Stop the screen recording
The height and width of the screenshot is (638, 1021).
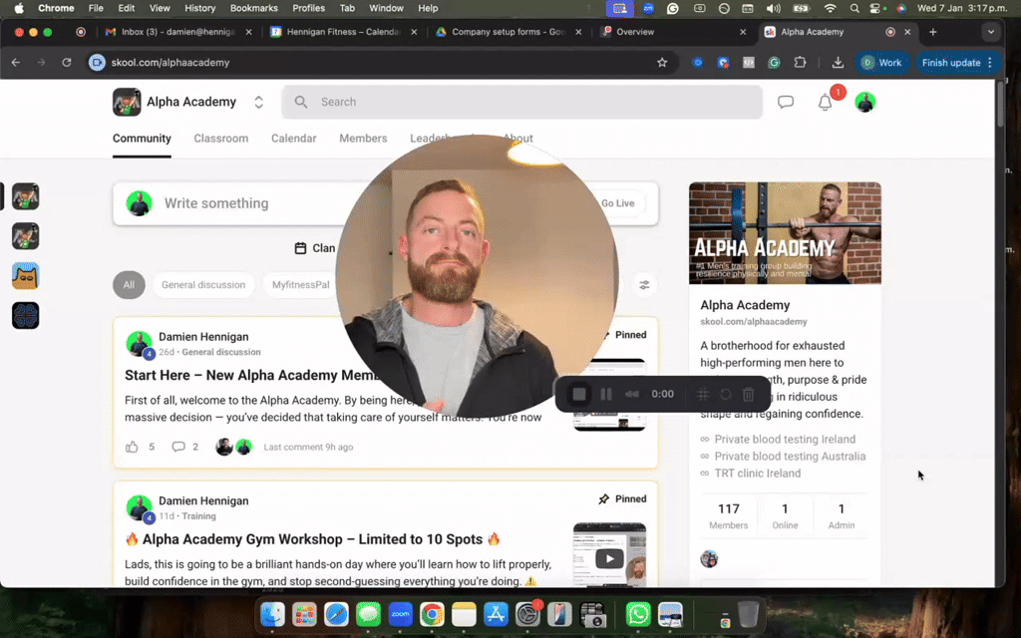579,394
